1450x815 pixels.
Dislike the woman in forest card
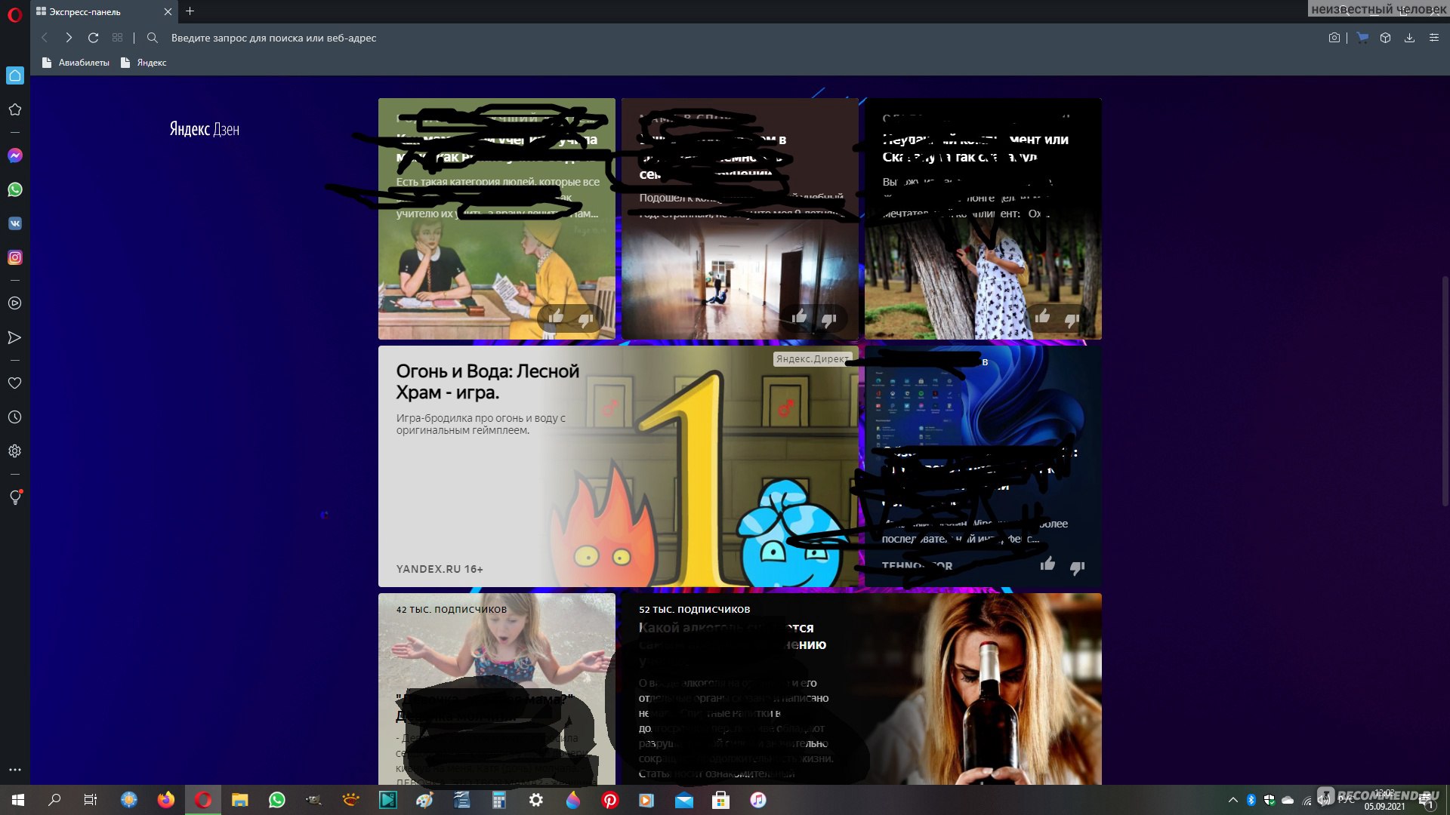pyautogui.click(x=1072, y=321)
